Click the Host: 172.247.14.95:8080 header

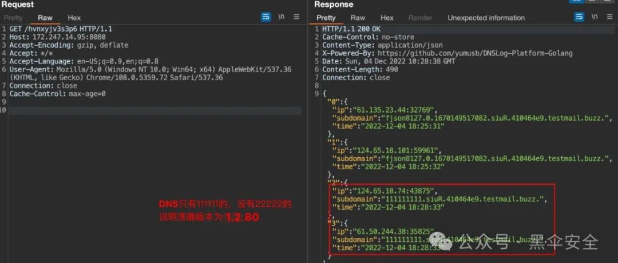tap(58, 37)
